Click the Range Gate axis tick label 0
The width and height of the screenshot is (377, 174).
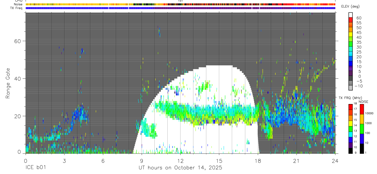(19, 152)
